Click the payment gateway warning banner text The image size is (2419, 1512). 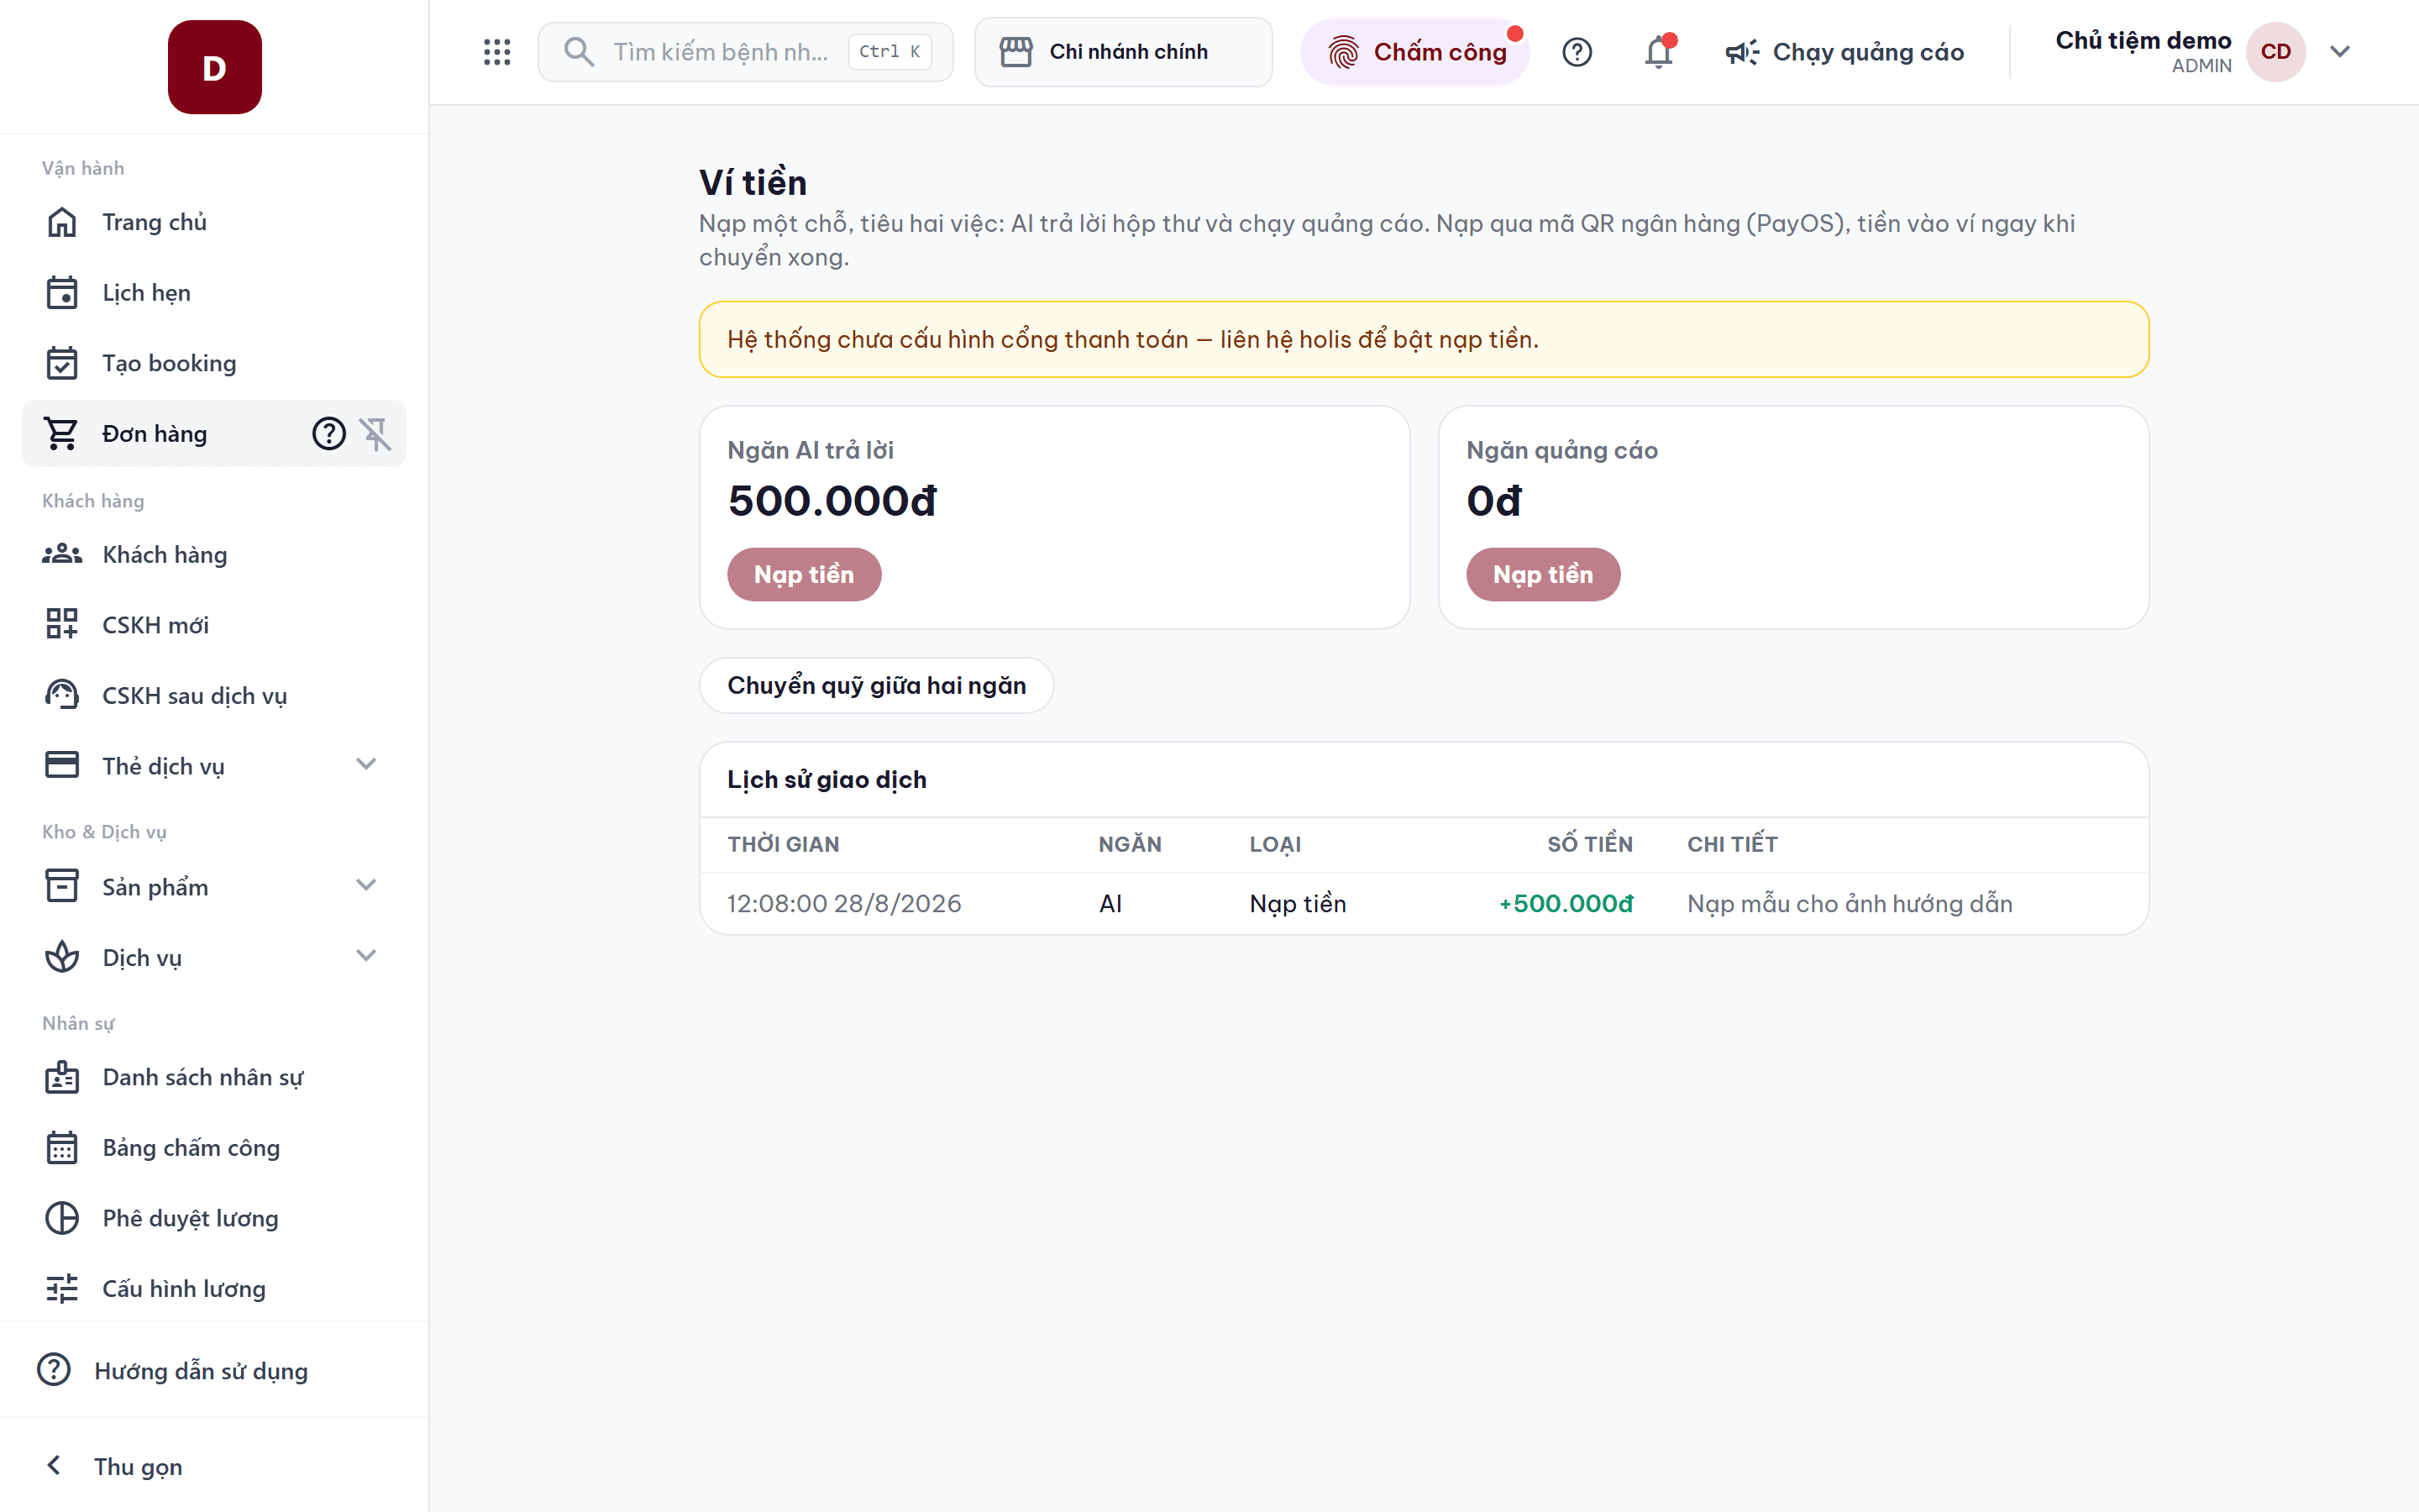coord(1132,339)
